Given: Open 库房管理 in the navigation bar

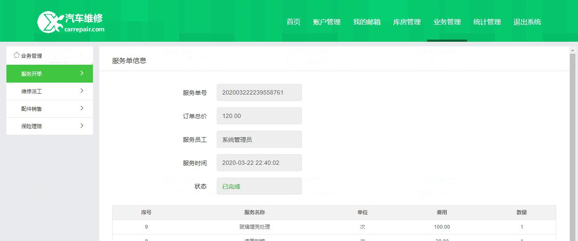Looking at the screenshot, I should point(407,22).
